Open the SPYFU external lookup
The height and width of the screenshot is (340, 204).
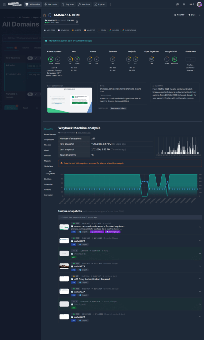click(x=102, y=30)
